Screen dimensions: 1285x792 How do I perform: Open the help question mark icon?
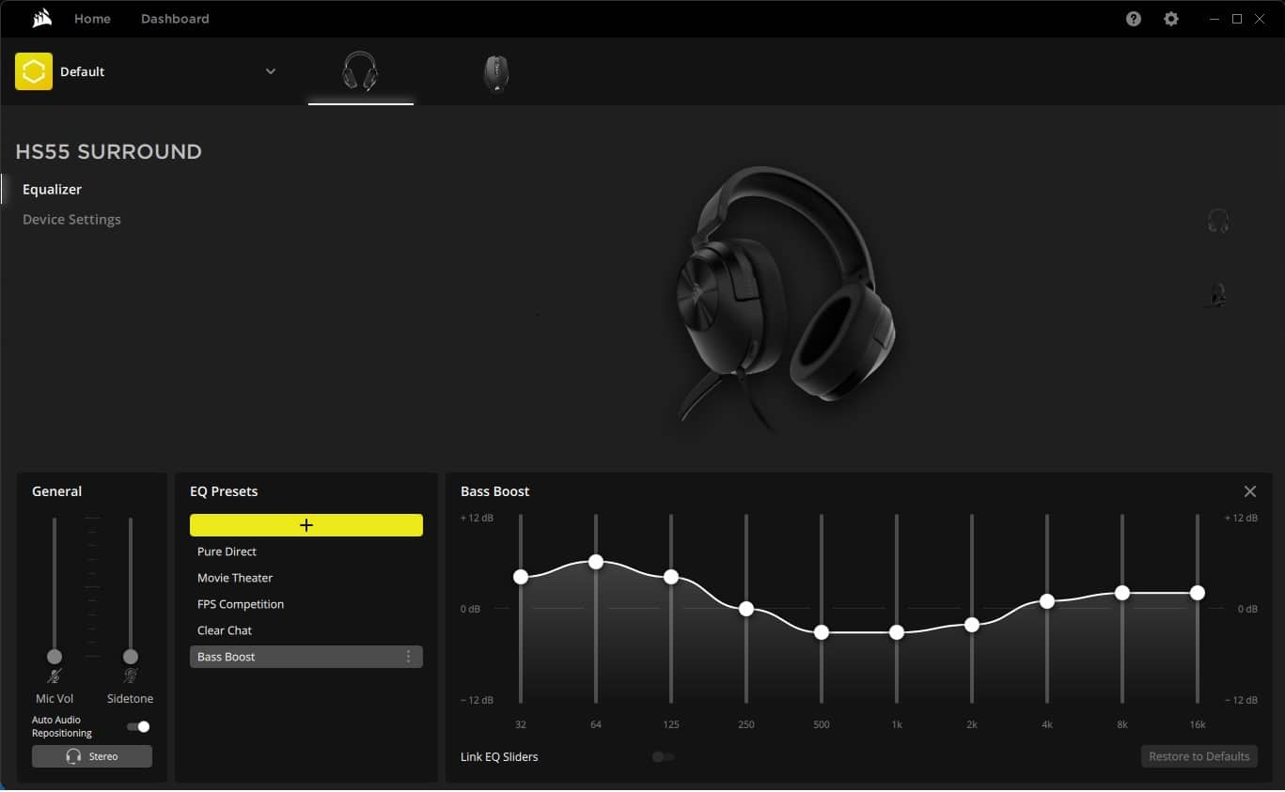click(1134, 19)
